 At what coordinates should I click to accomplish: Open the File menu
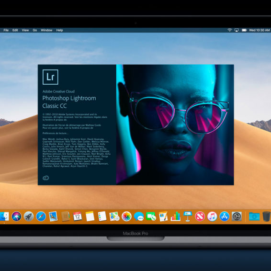(x=6, y=30)
